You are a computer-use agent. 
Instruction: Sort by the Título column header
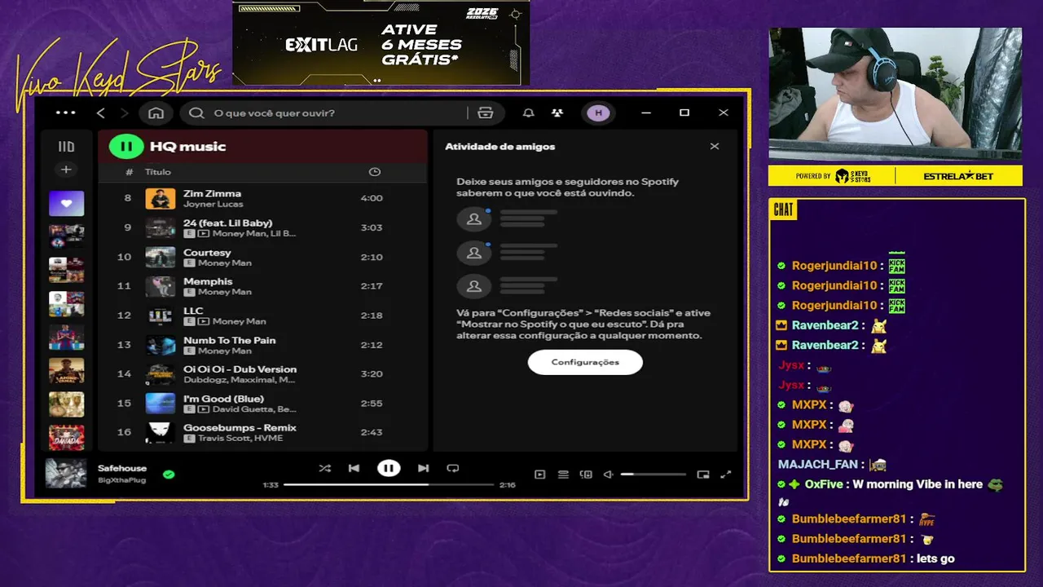(x=158, y=172)
